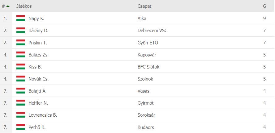
Task: Open the Vasas team page
Action: click(143, 91)
